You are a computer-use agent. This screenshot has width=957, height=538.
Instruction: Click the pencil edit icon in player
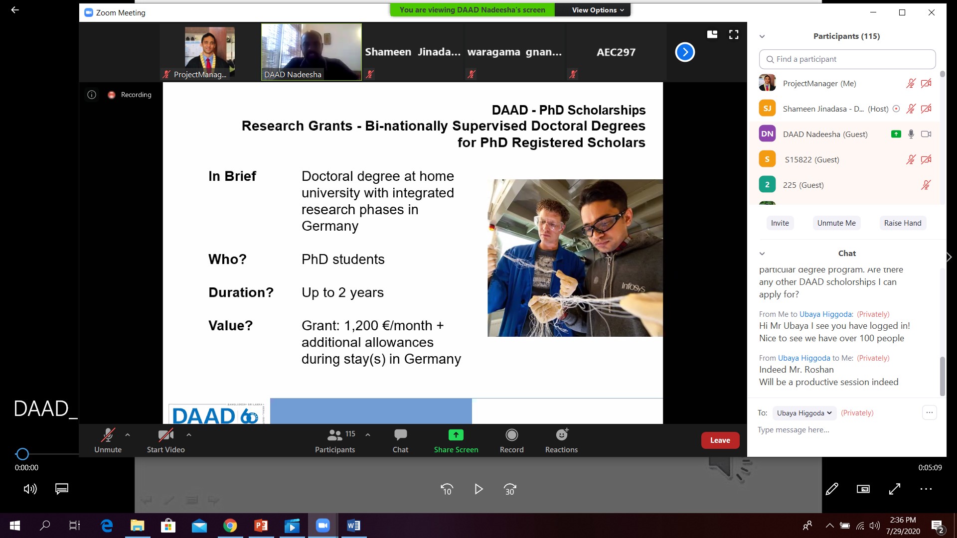[x=832, y=489]
